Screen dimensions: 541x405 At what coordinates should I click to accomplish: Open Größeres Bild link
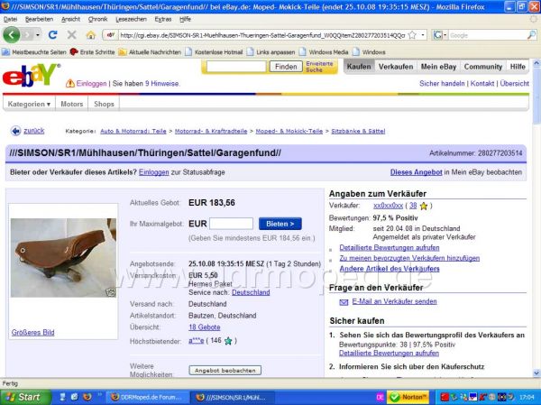[x=32, y=333]
